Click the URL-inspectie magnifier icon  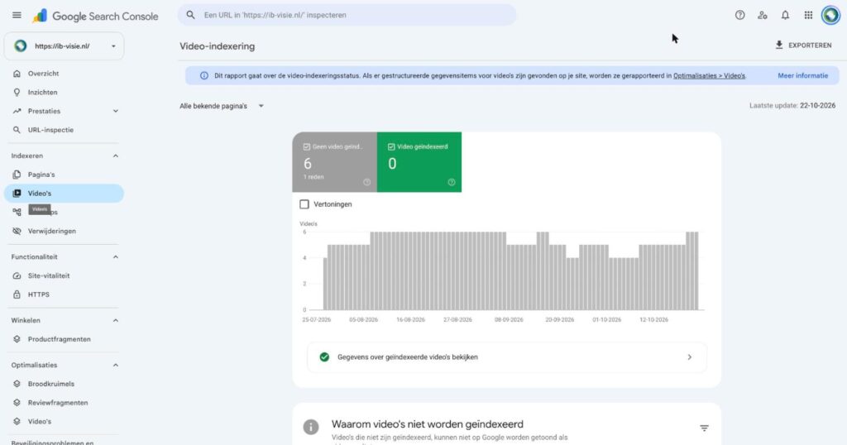coord(17,130)
